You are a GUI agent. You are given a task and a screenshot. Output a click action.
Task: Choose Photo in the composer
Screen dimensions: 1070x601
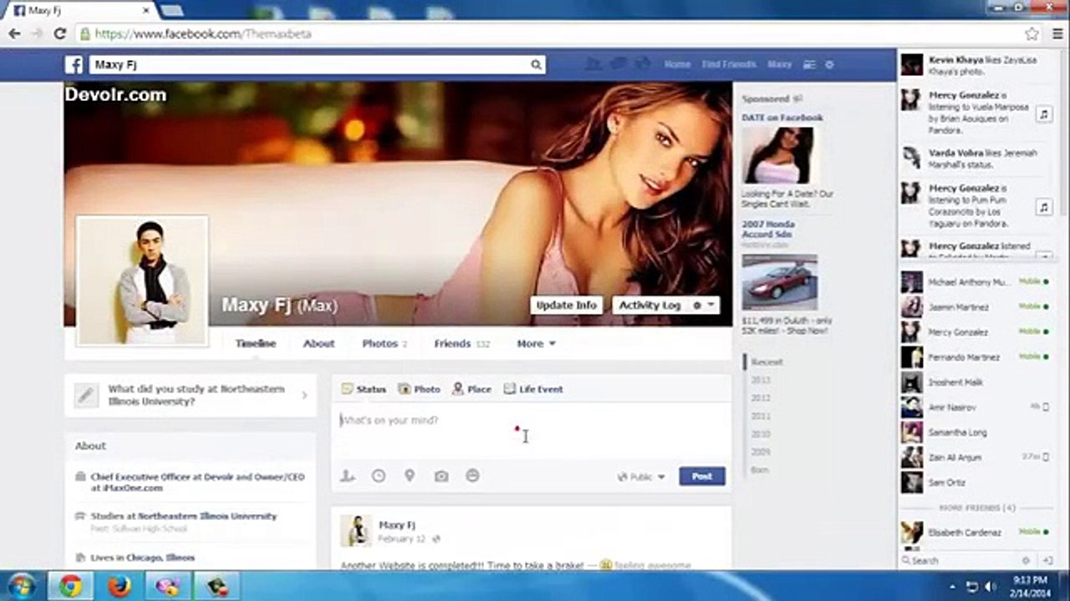click(x=419, y=389)
